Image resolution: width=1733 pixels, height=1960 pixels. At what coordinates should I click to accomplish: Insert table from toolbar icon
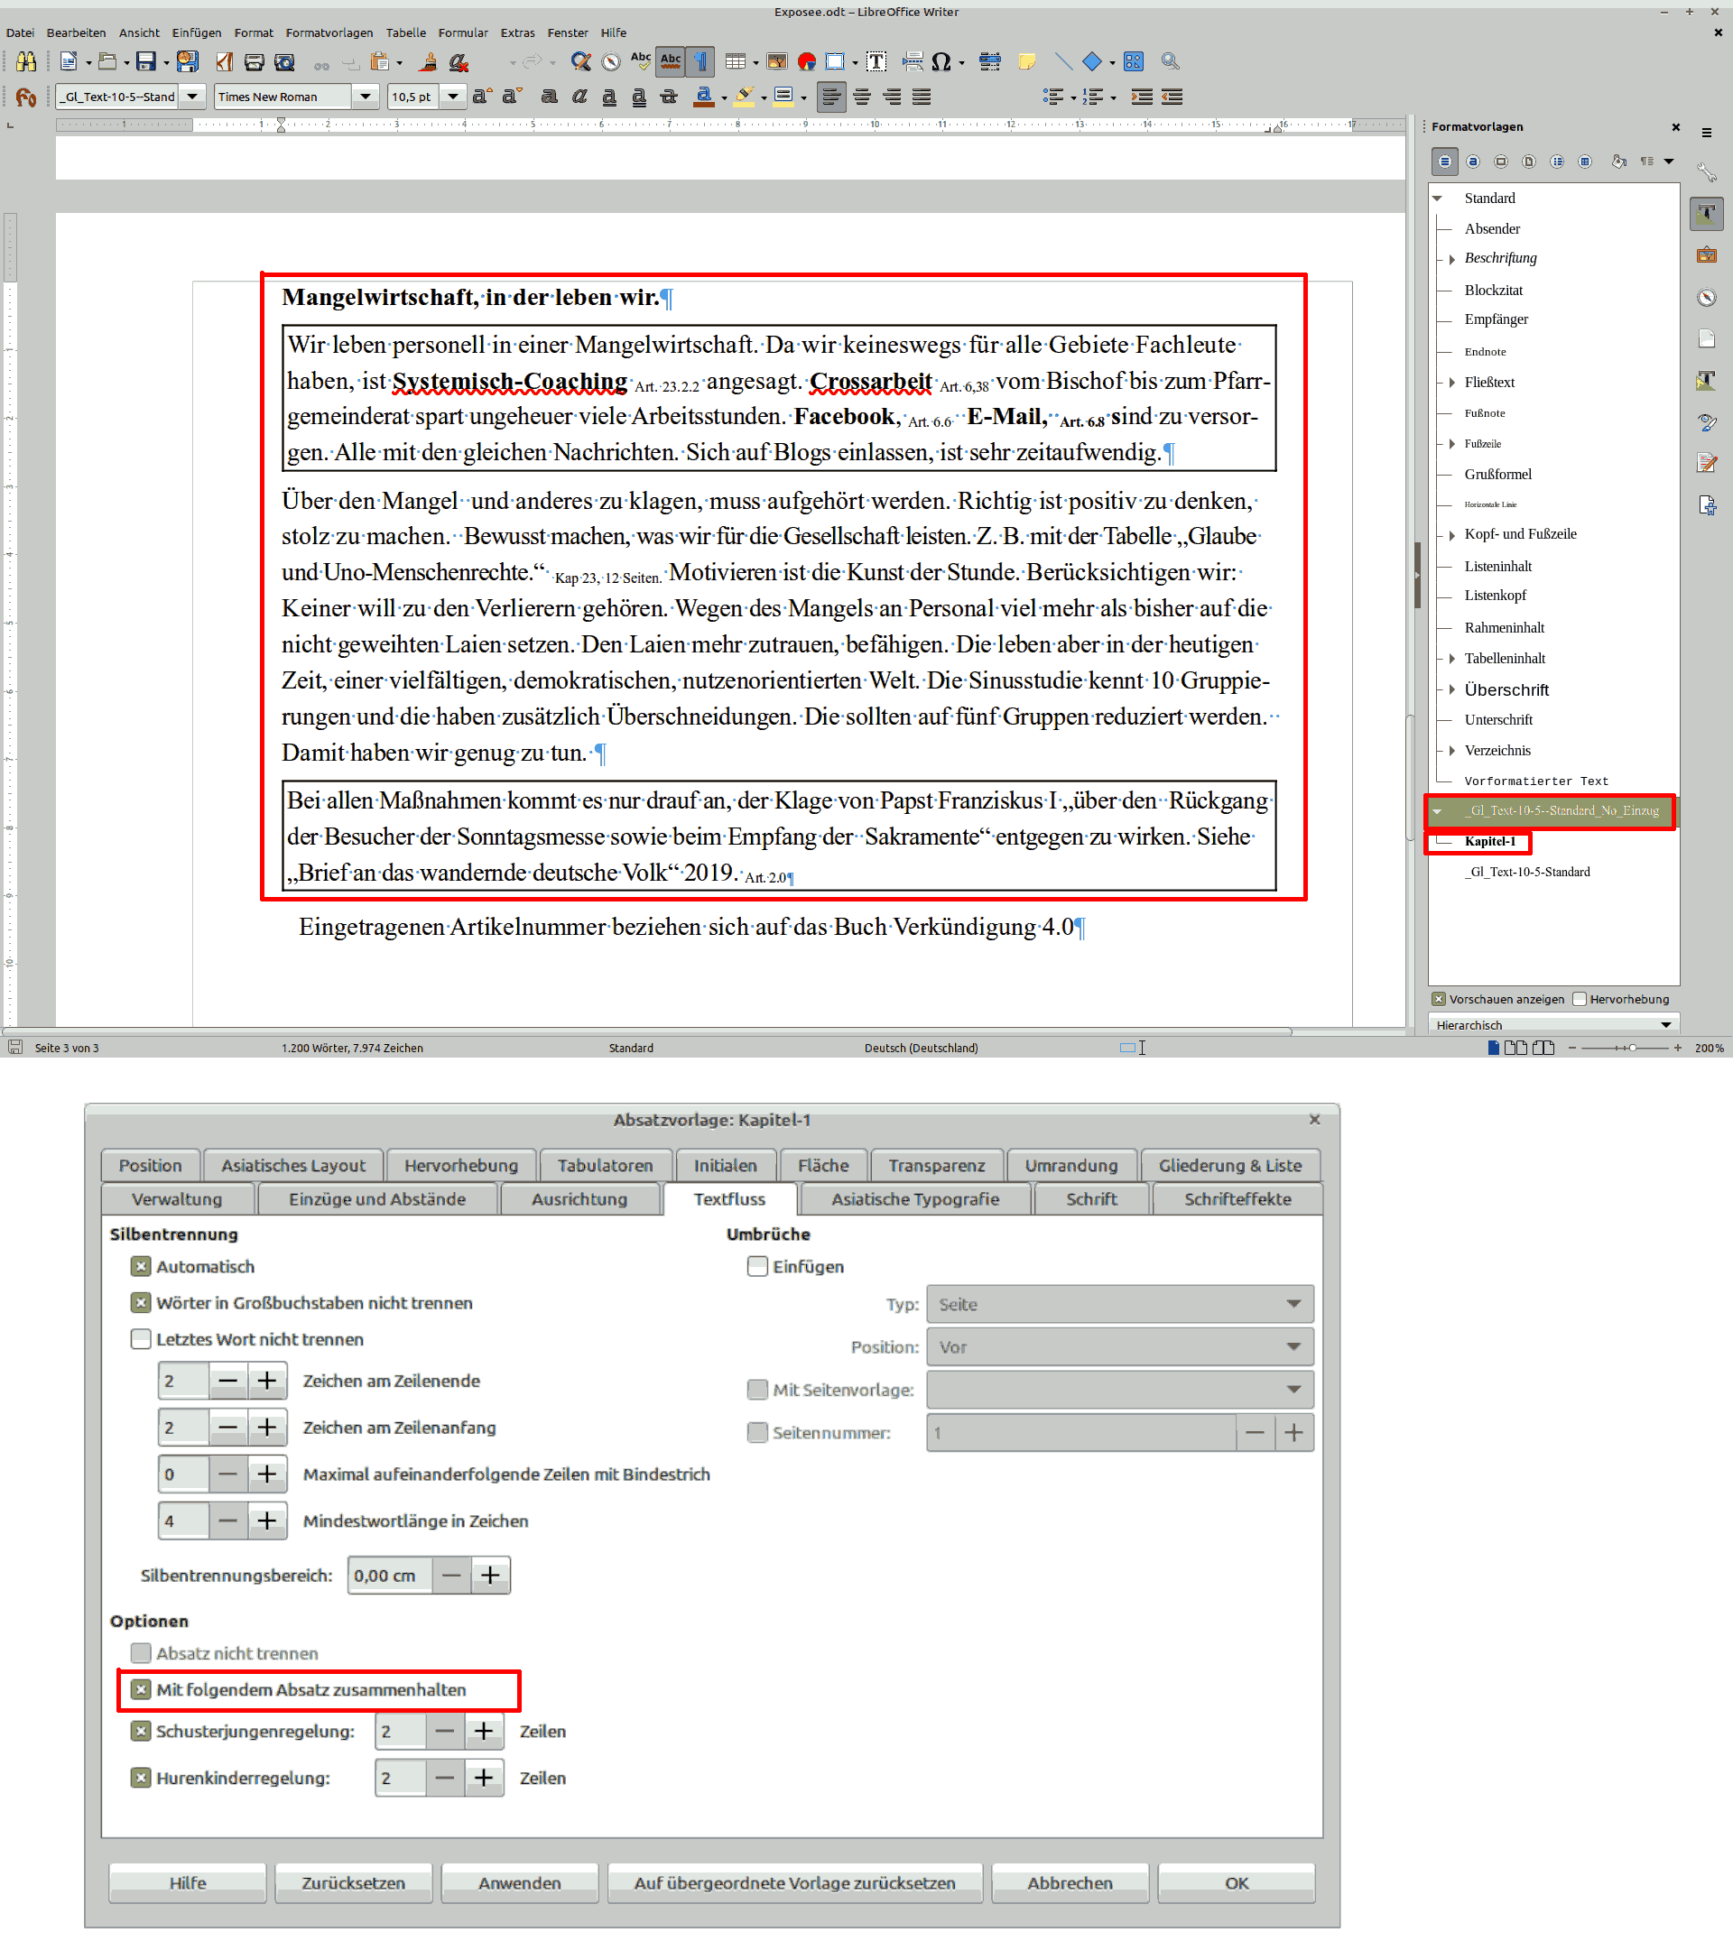(x=735, y=62)
